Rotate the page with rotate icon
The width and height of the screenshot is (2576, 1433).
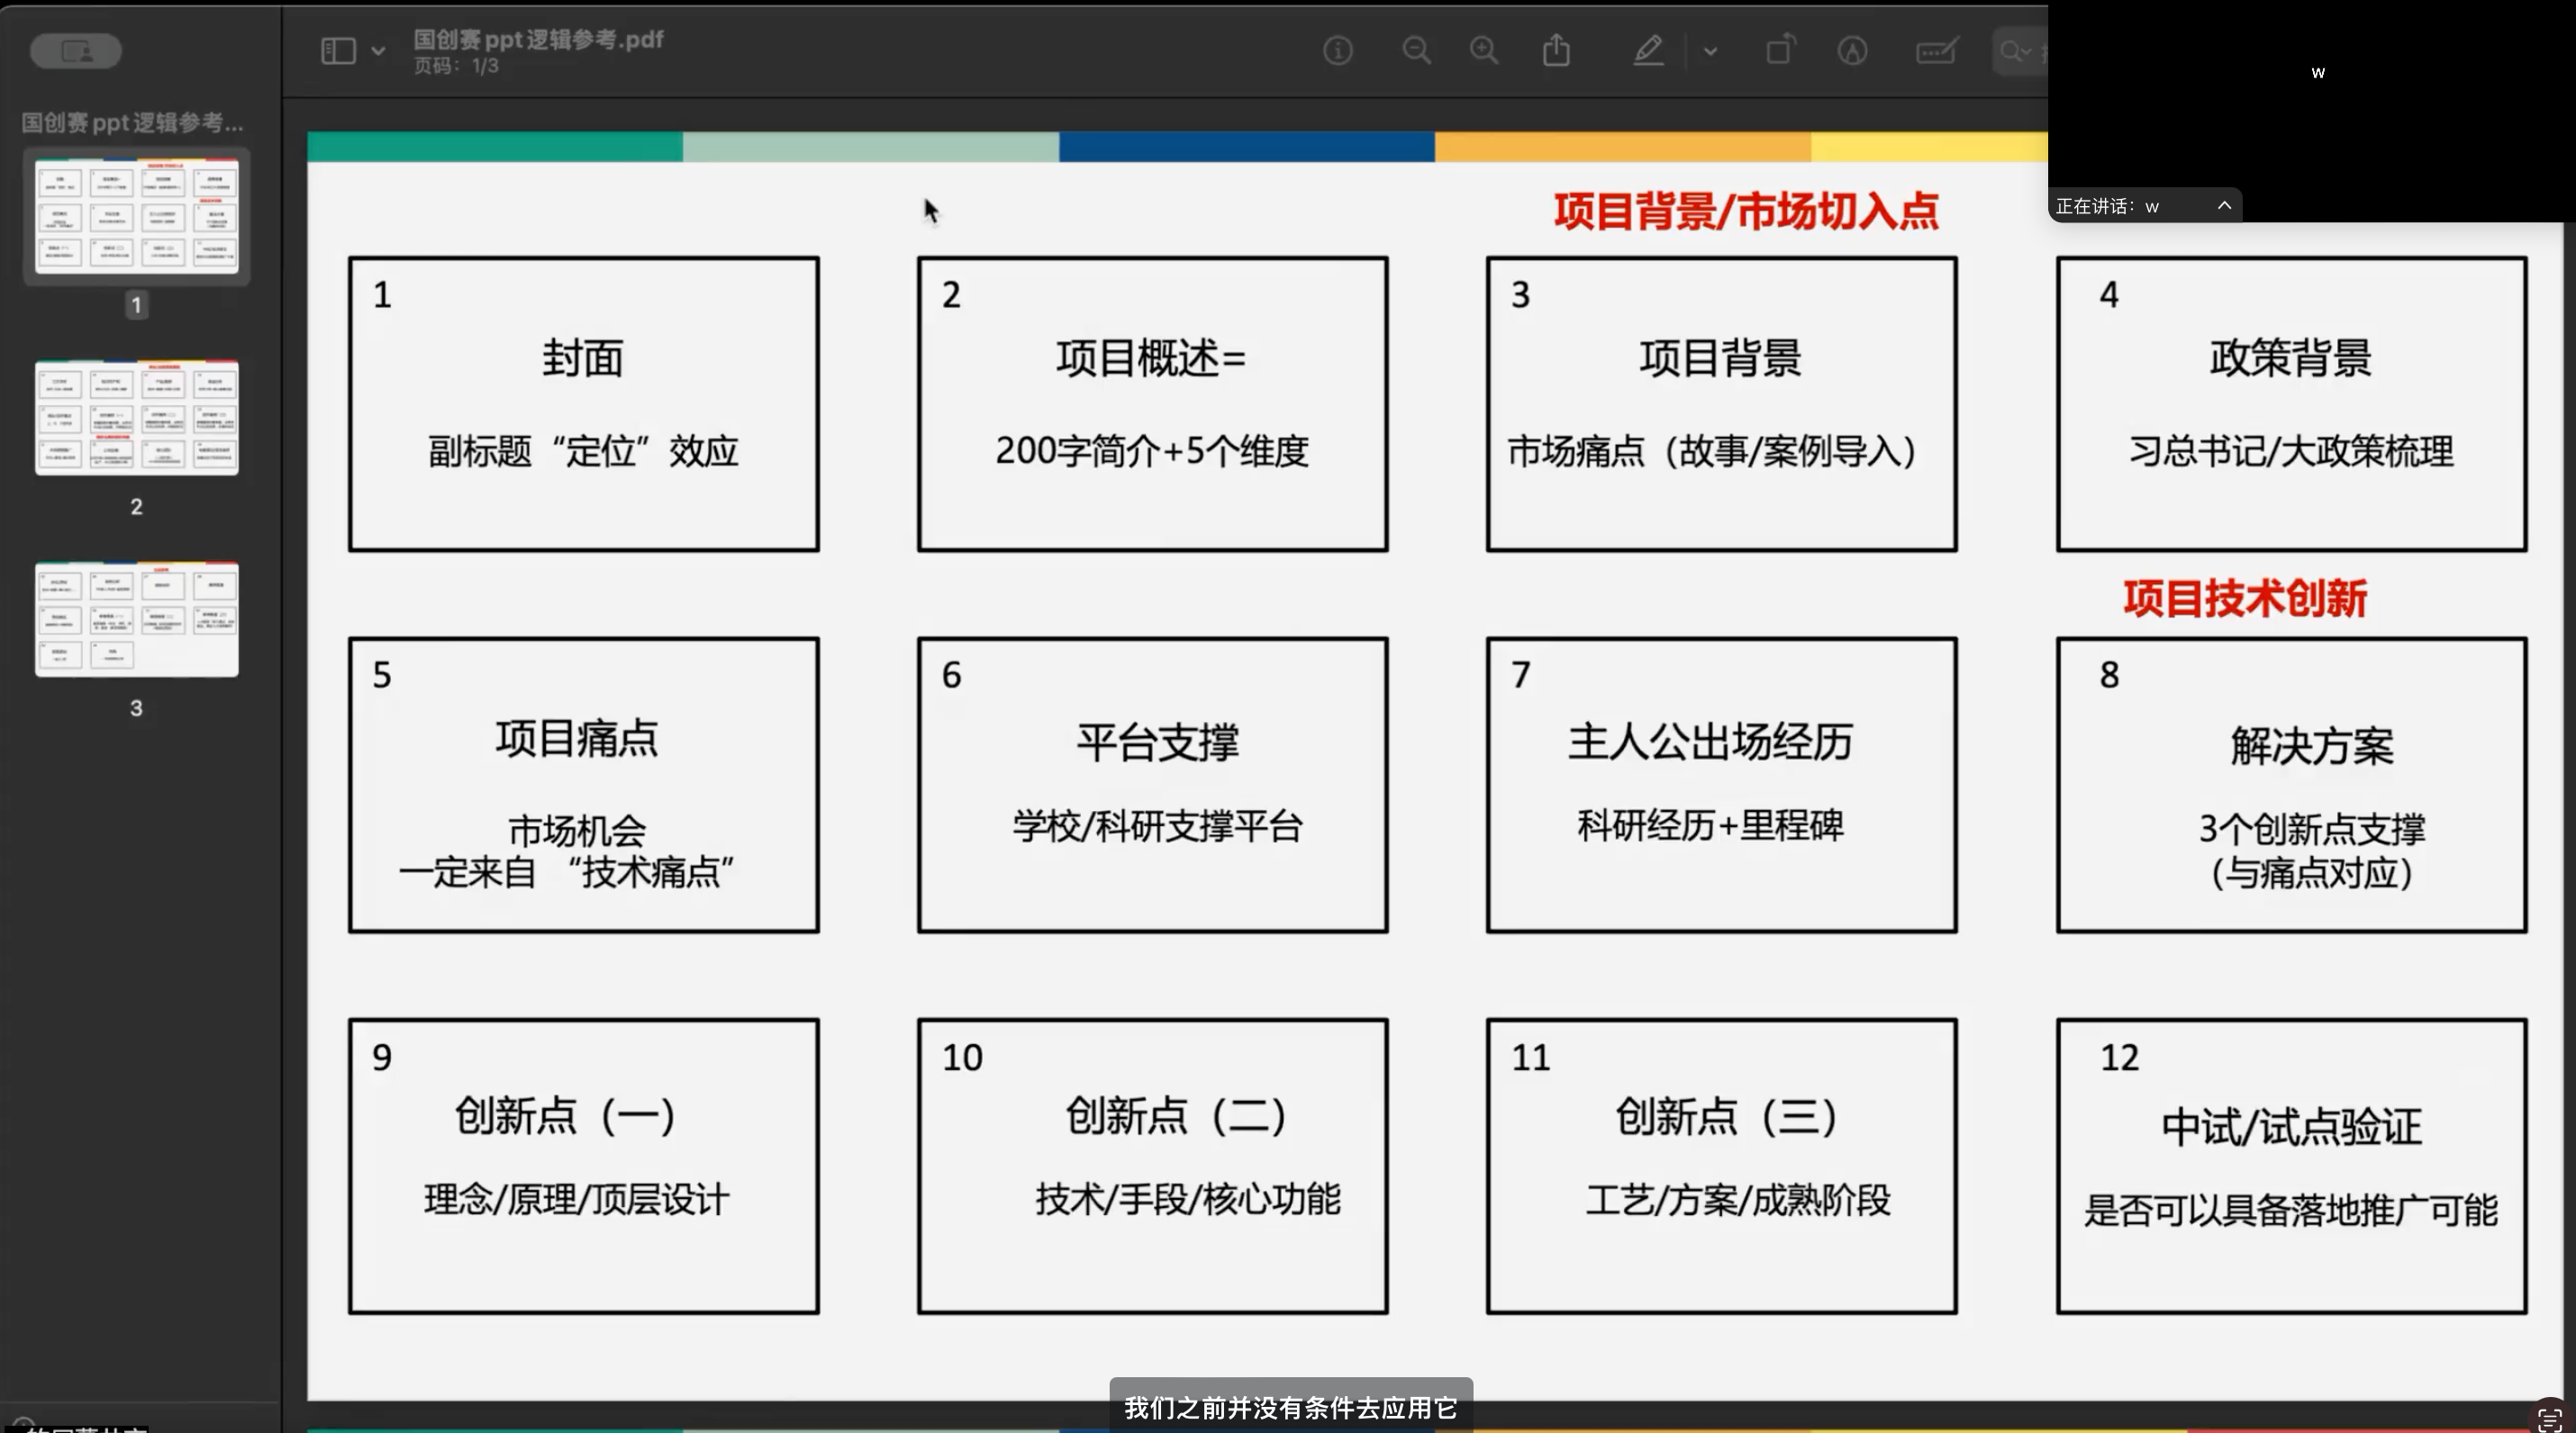[1780, 50]
